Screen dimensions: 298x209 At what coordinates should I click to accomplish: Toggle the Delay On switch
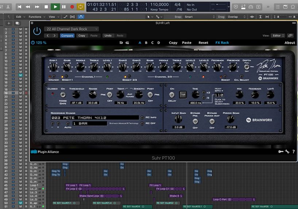[172, 95]
